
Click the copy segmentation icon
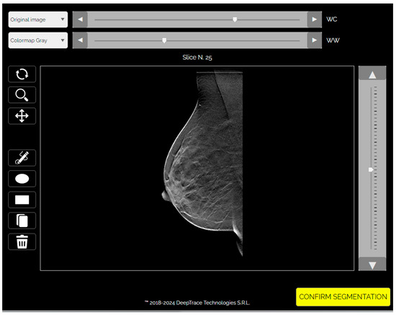click(x=22, y=221)
